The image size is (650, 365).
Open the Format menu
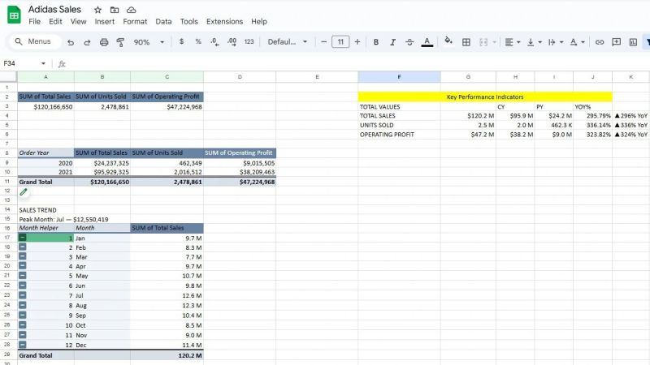pyautogui.click(x=135, y=22)
